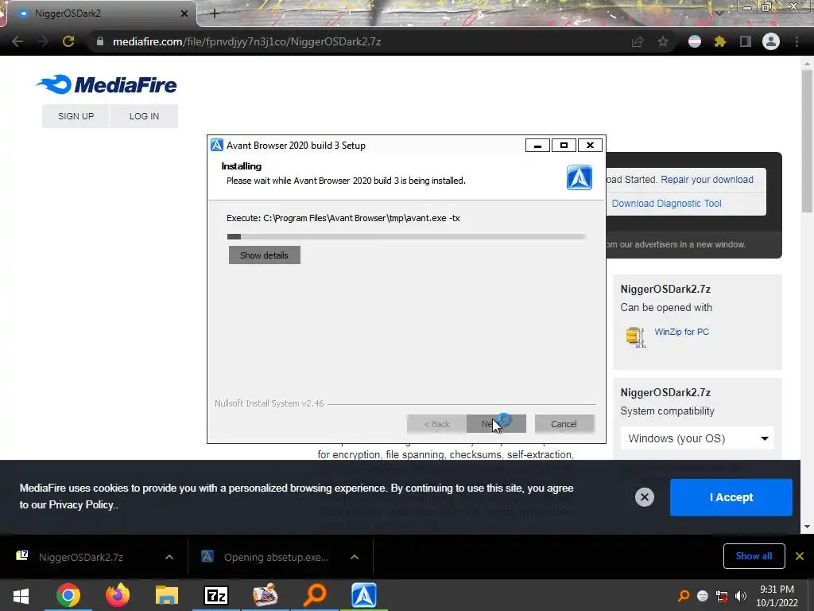Expand options chevron for the .7z download
Viewport: 814px width, 611px height.
pyautogui.click(x=169, y=557)
